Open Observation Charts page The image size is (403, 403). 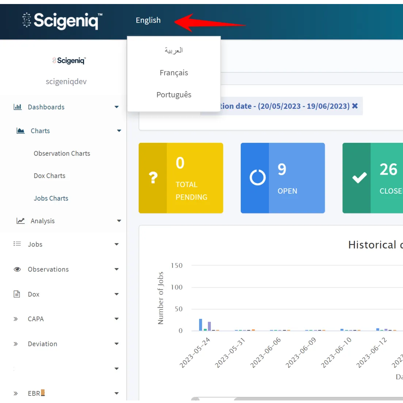click(62, 153)
